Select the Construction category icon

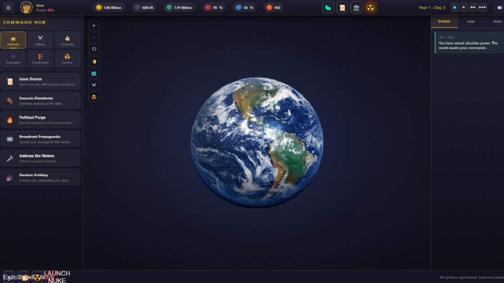click(x=40, y=58)
